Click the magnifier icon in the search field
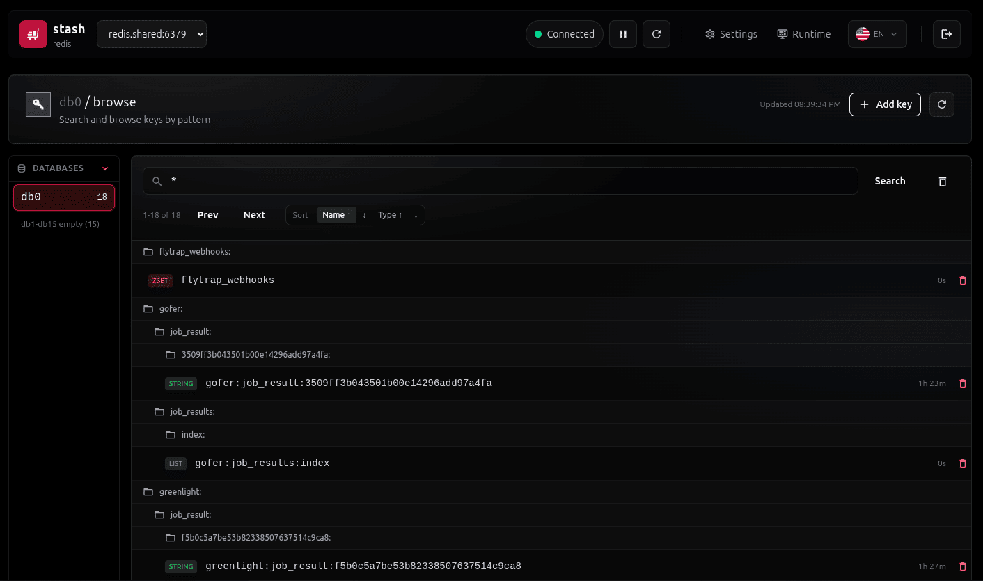Viewport: 983px width, 581px height. 157,182
